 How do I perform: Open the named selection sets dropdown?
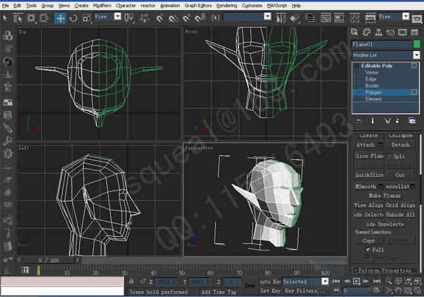267,17
